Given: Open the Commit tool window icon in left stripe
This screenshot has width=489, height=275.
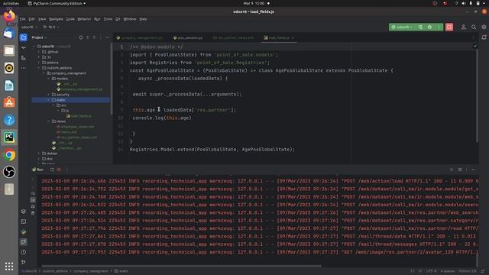Looking at the screenshot, I should [24, 47].
